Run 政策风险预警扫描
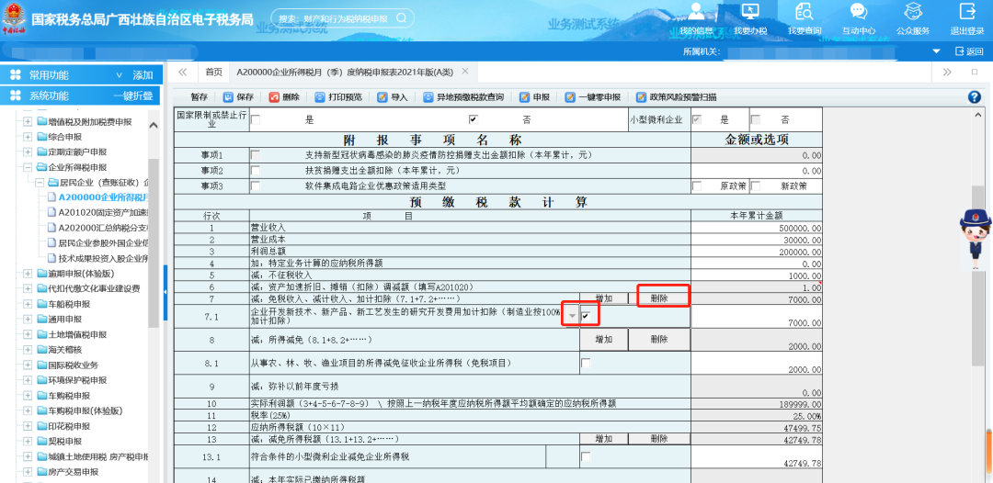This screenshot has height=483, width=993. click(677, 97)
